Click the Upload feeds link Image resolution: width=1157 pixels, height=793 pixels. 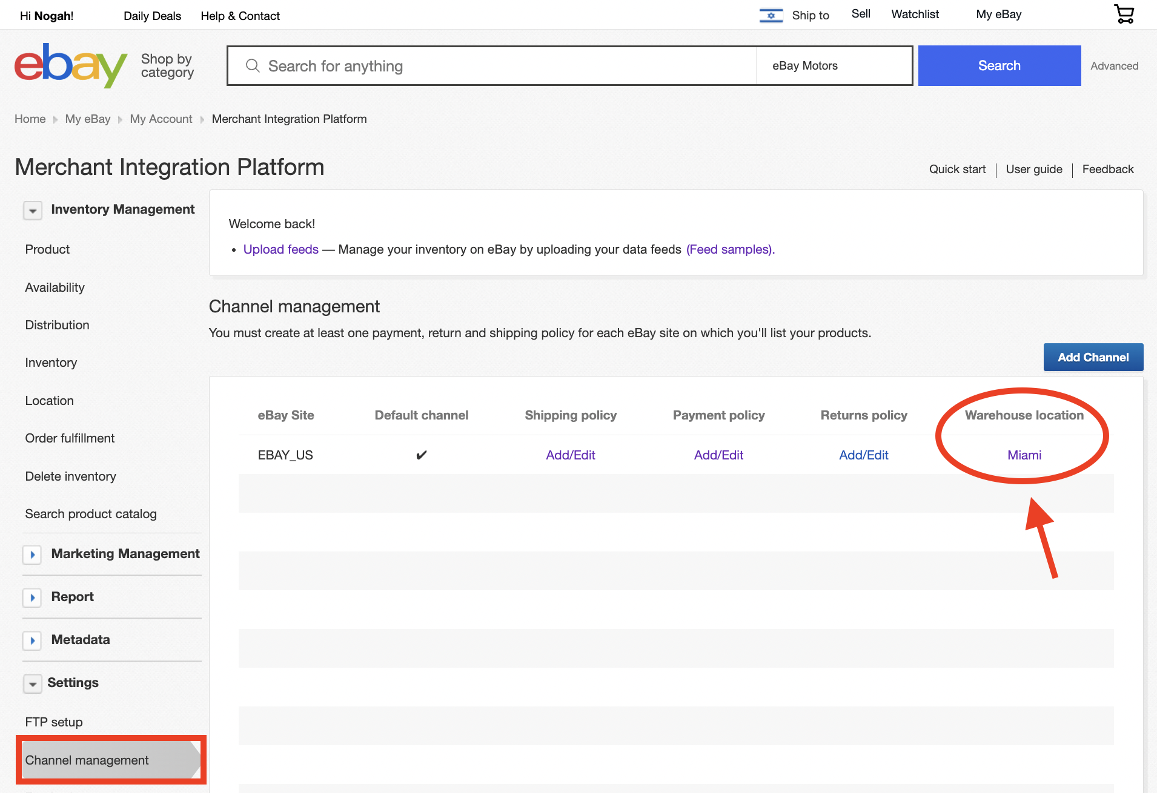click(x=280, y=249)
